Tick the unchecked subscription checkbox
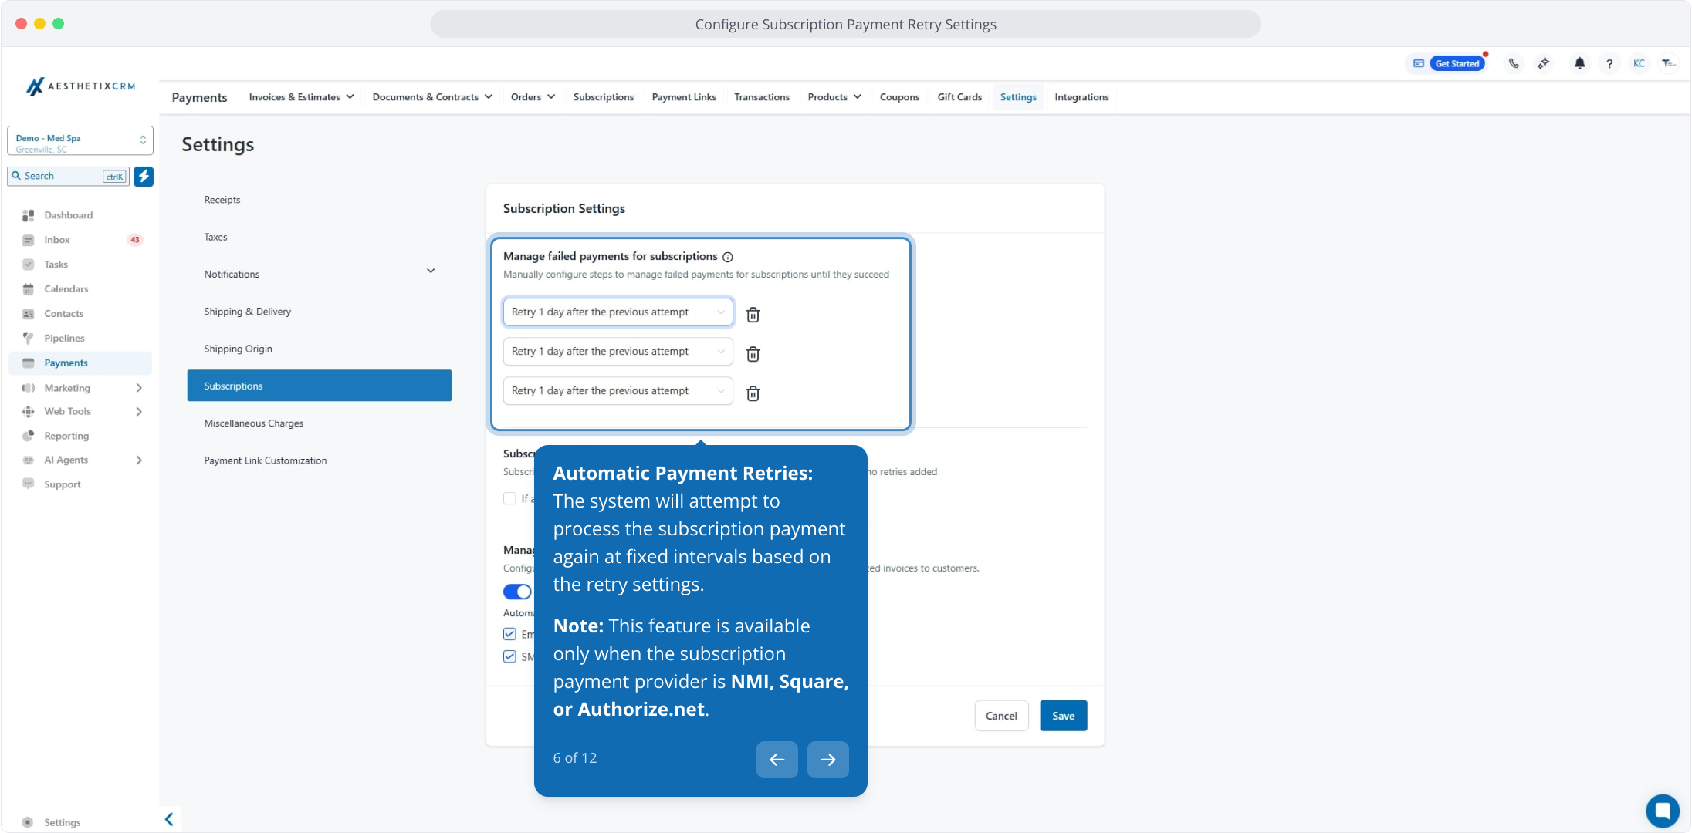The image size is (1692, 833). click(509, 498)
